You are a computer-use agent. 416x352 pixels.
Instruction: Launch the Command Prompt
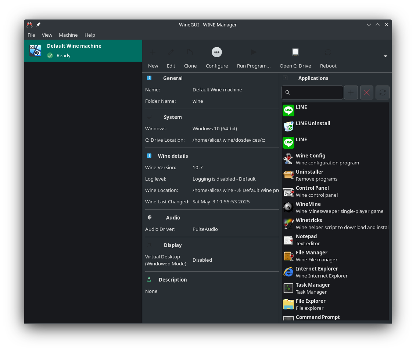pos(318,317)
